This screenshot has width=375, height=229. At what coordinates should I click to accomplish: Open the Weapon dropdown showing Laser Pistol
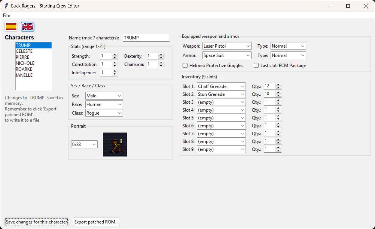[227, 46]
